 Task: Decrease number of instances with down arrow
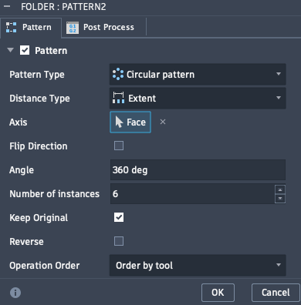(x=280, y=199)
